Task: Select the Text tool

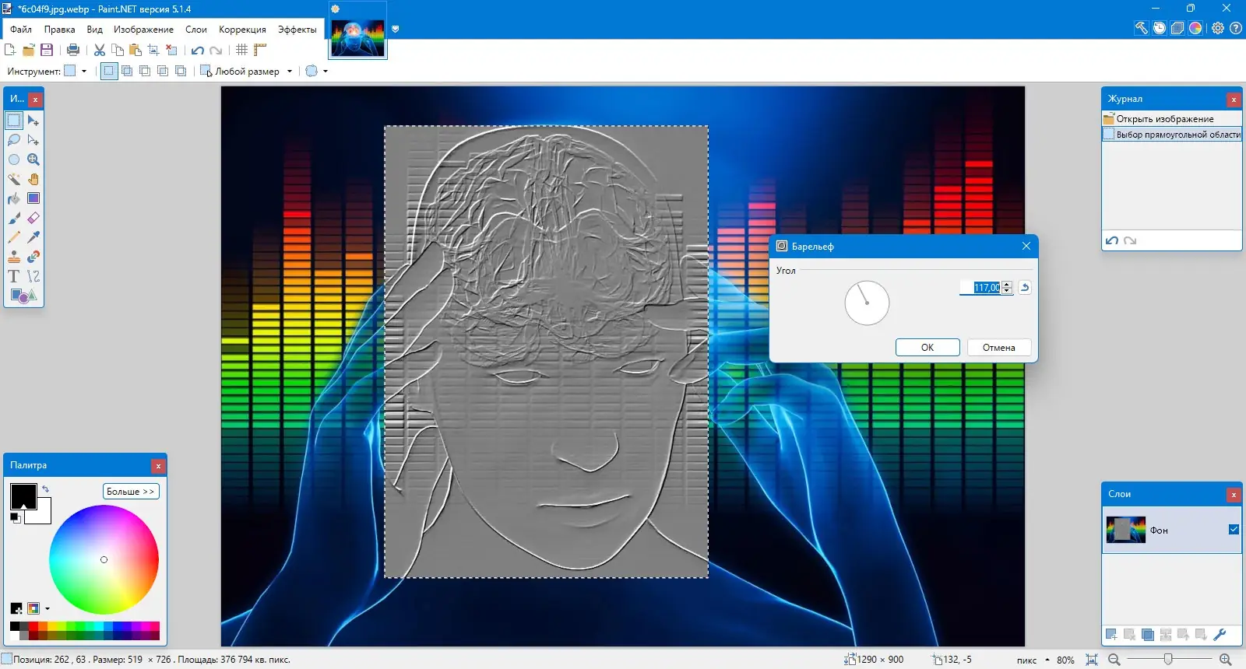Action: click(x=14, y=276)
